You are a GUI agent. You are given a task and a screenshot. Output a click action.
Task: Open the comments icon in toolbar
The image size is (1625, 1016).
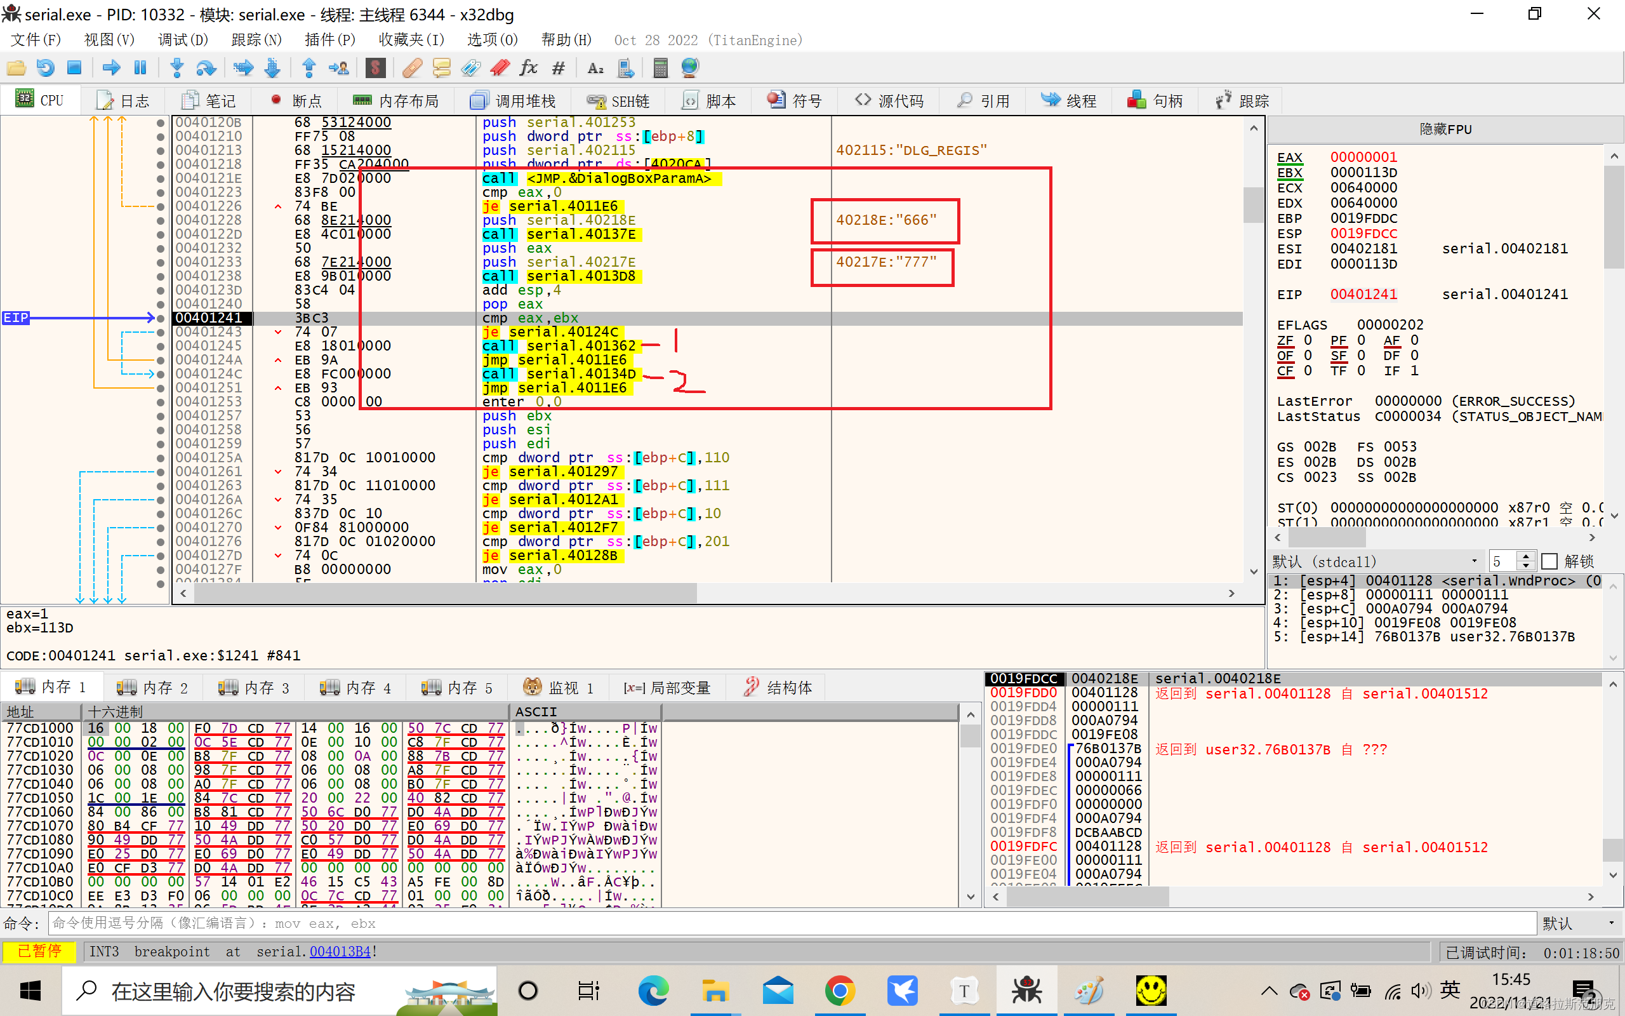click(441, 67)
